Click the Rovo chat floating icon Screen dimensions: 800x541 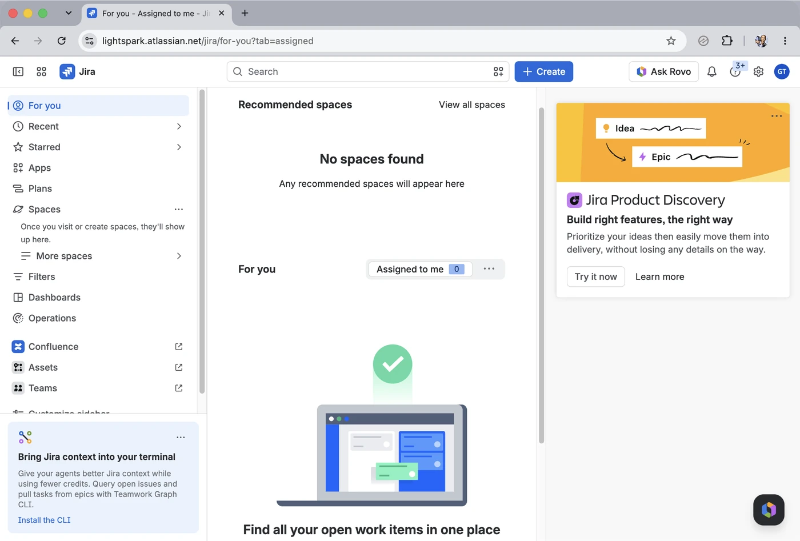[769, 510]
